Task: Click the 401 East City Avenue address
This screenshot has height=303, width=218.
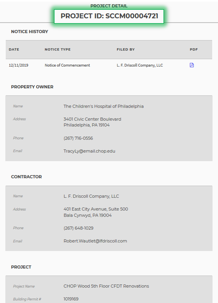Action: [96, 209]
